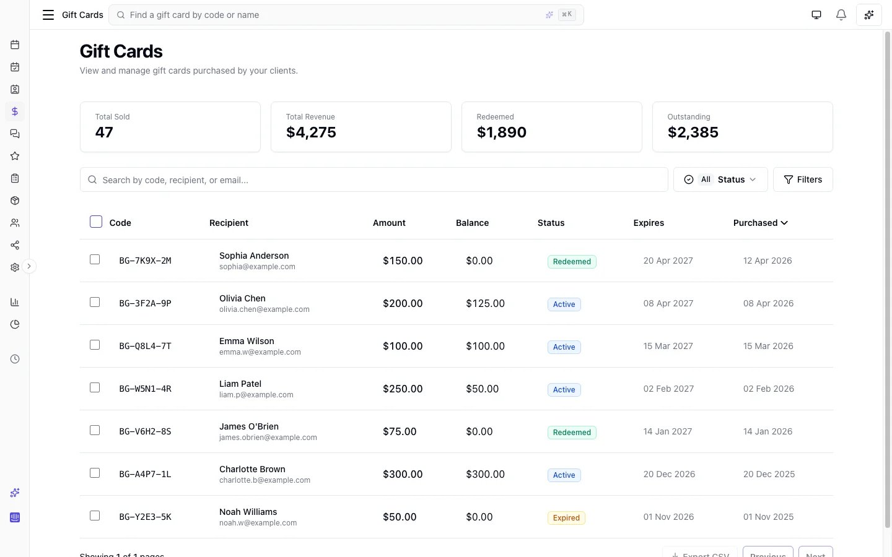Click the Redeemed $1,890 card
892x557 pixels.
[552, 127]
